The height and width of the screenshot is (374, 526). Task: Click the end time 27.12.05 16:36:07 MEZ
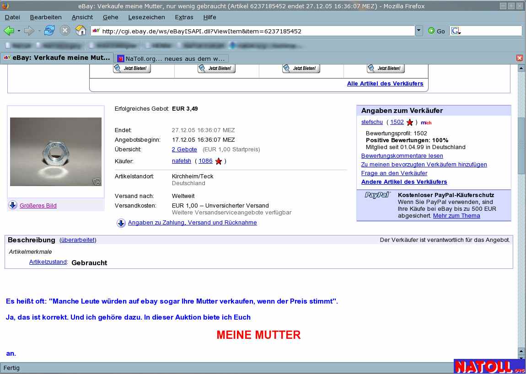click(x=203, y=130)
